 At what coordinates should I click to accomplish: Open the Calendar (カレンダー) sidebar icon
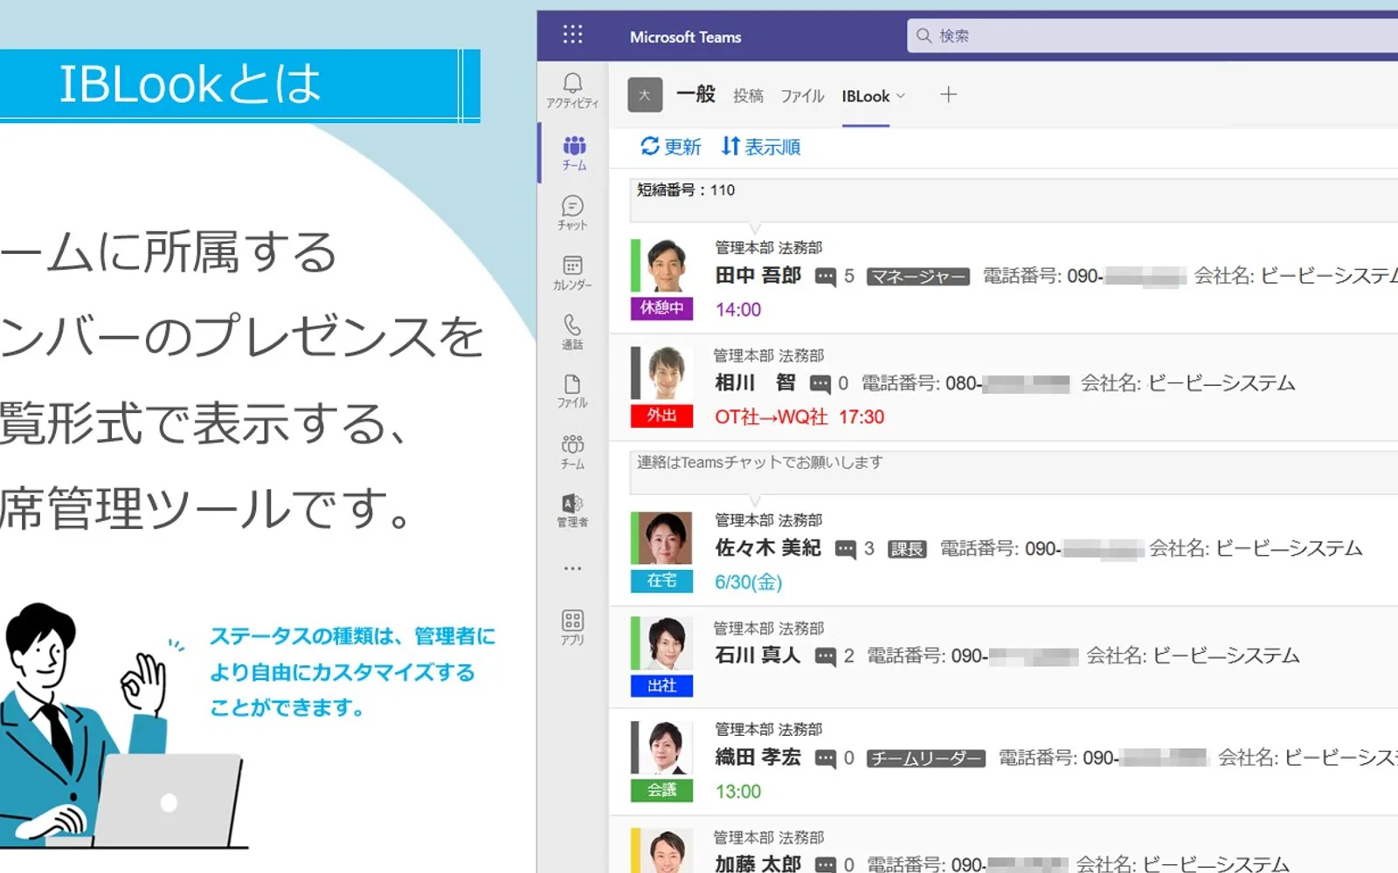572,272
